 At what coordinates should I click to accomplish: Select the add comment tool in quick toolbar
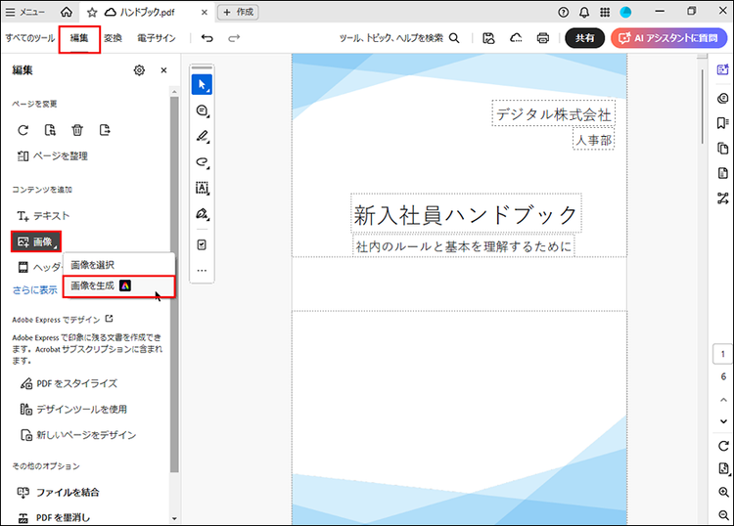[x=203, y=110]
